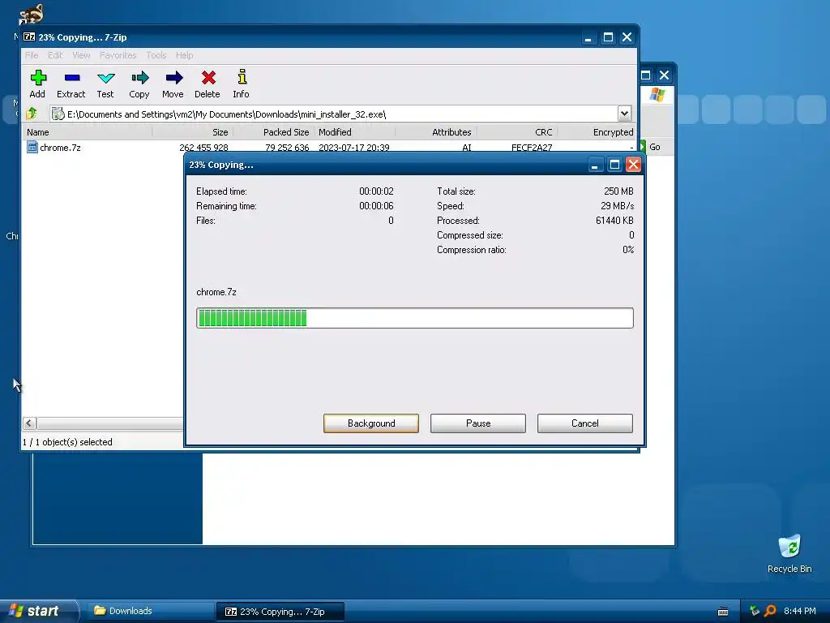The height and width of the screenshot is (623, 830).
Task: Click the 00:00:02 elapsed time value
Action: pos(376,191)
